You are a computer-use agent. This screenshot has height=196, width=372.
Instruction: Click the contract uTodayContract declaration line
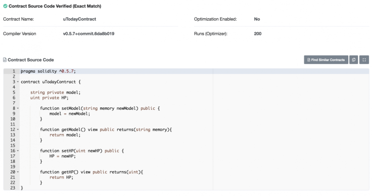51,82
